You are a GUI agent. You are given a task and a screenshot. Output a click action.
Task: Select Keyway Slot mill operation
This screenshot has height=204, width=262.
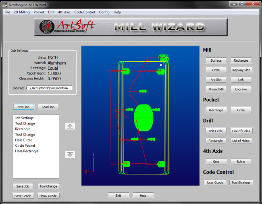tap(241, 70)
